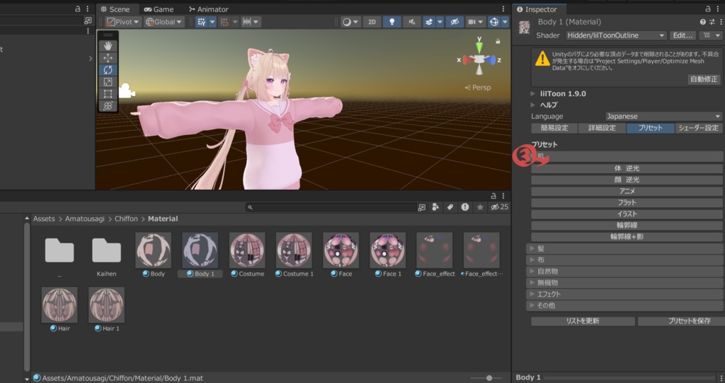Image resolution: width=725 pixels, height=383 pixels.
Task: Open Project panel three-dot options menu
Action: point(503,196)
